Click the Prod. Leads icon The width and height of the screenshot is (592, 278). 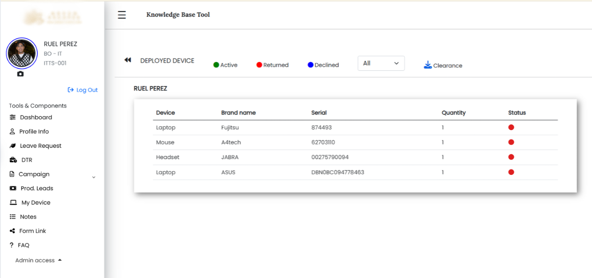(13, 188)
